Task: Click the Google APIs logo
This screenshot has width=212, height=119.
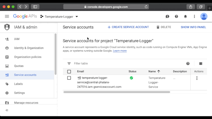Action: coord(25,16)
